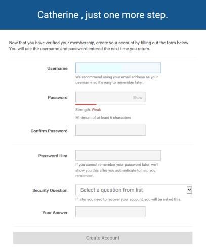
Task: Click the Password label
Action: pos(58,97)
